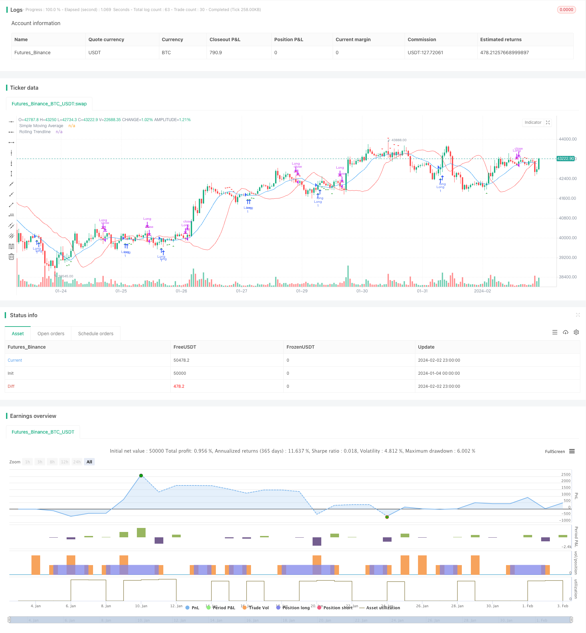Click the FullScreen button in Earnings overview

pos(555,451)
